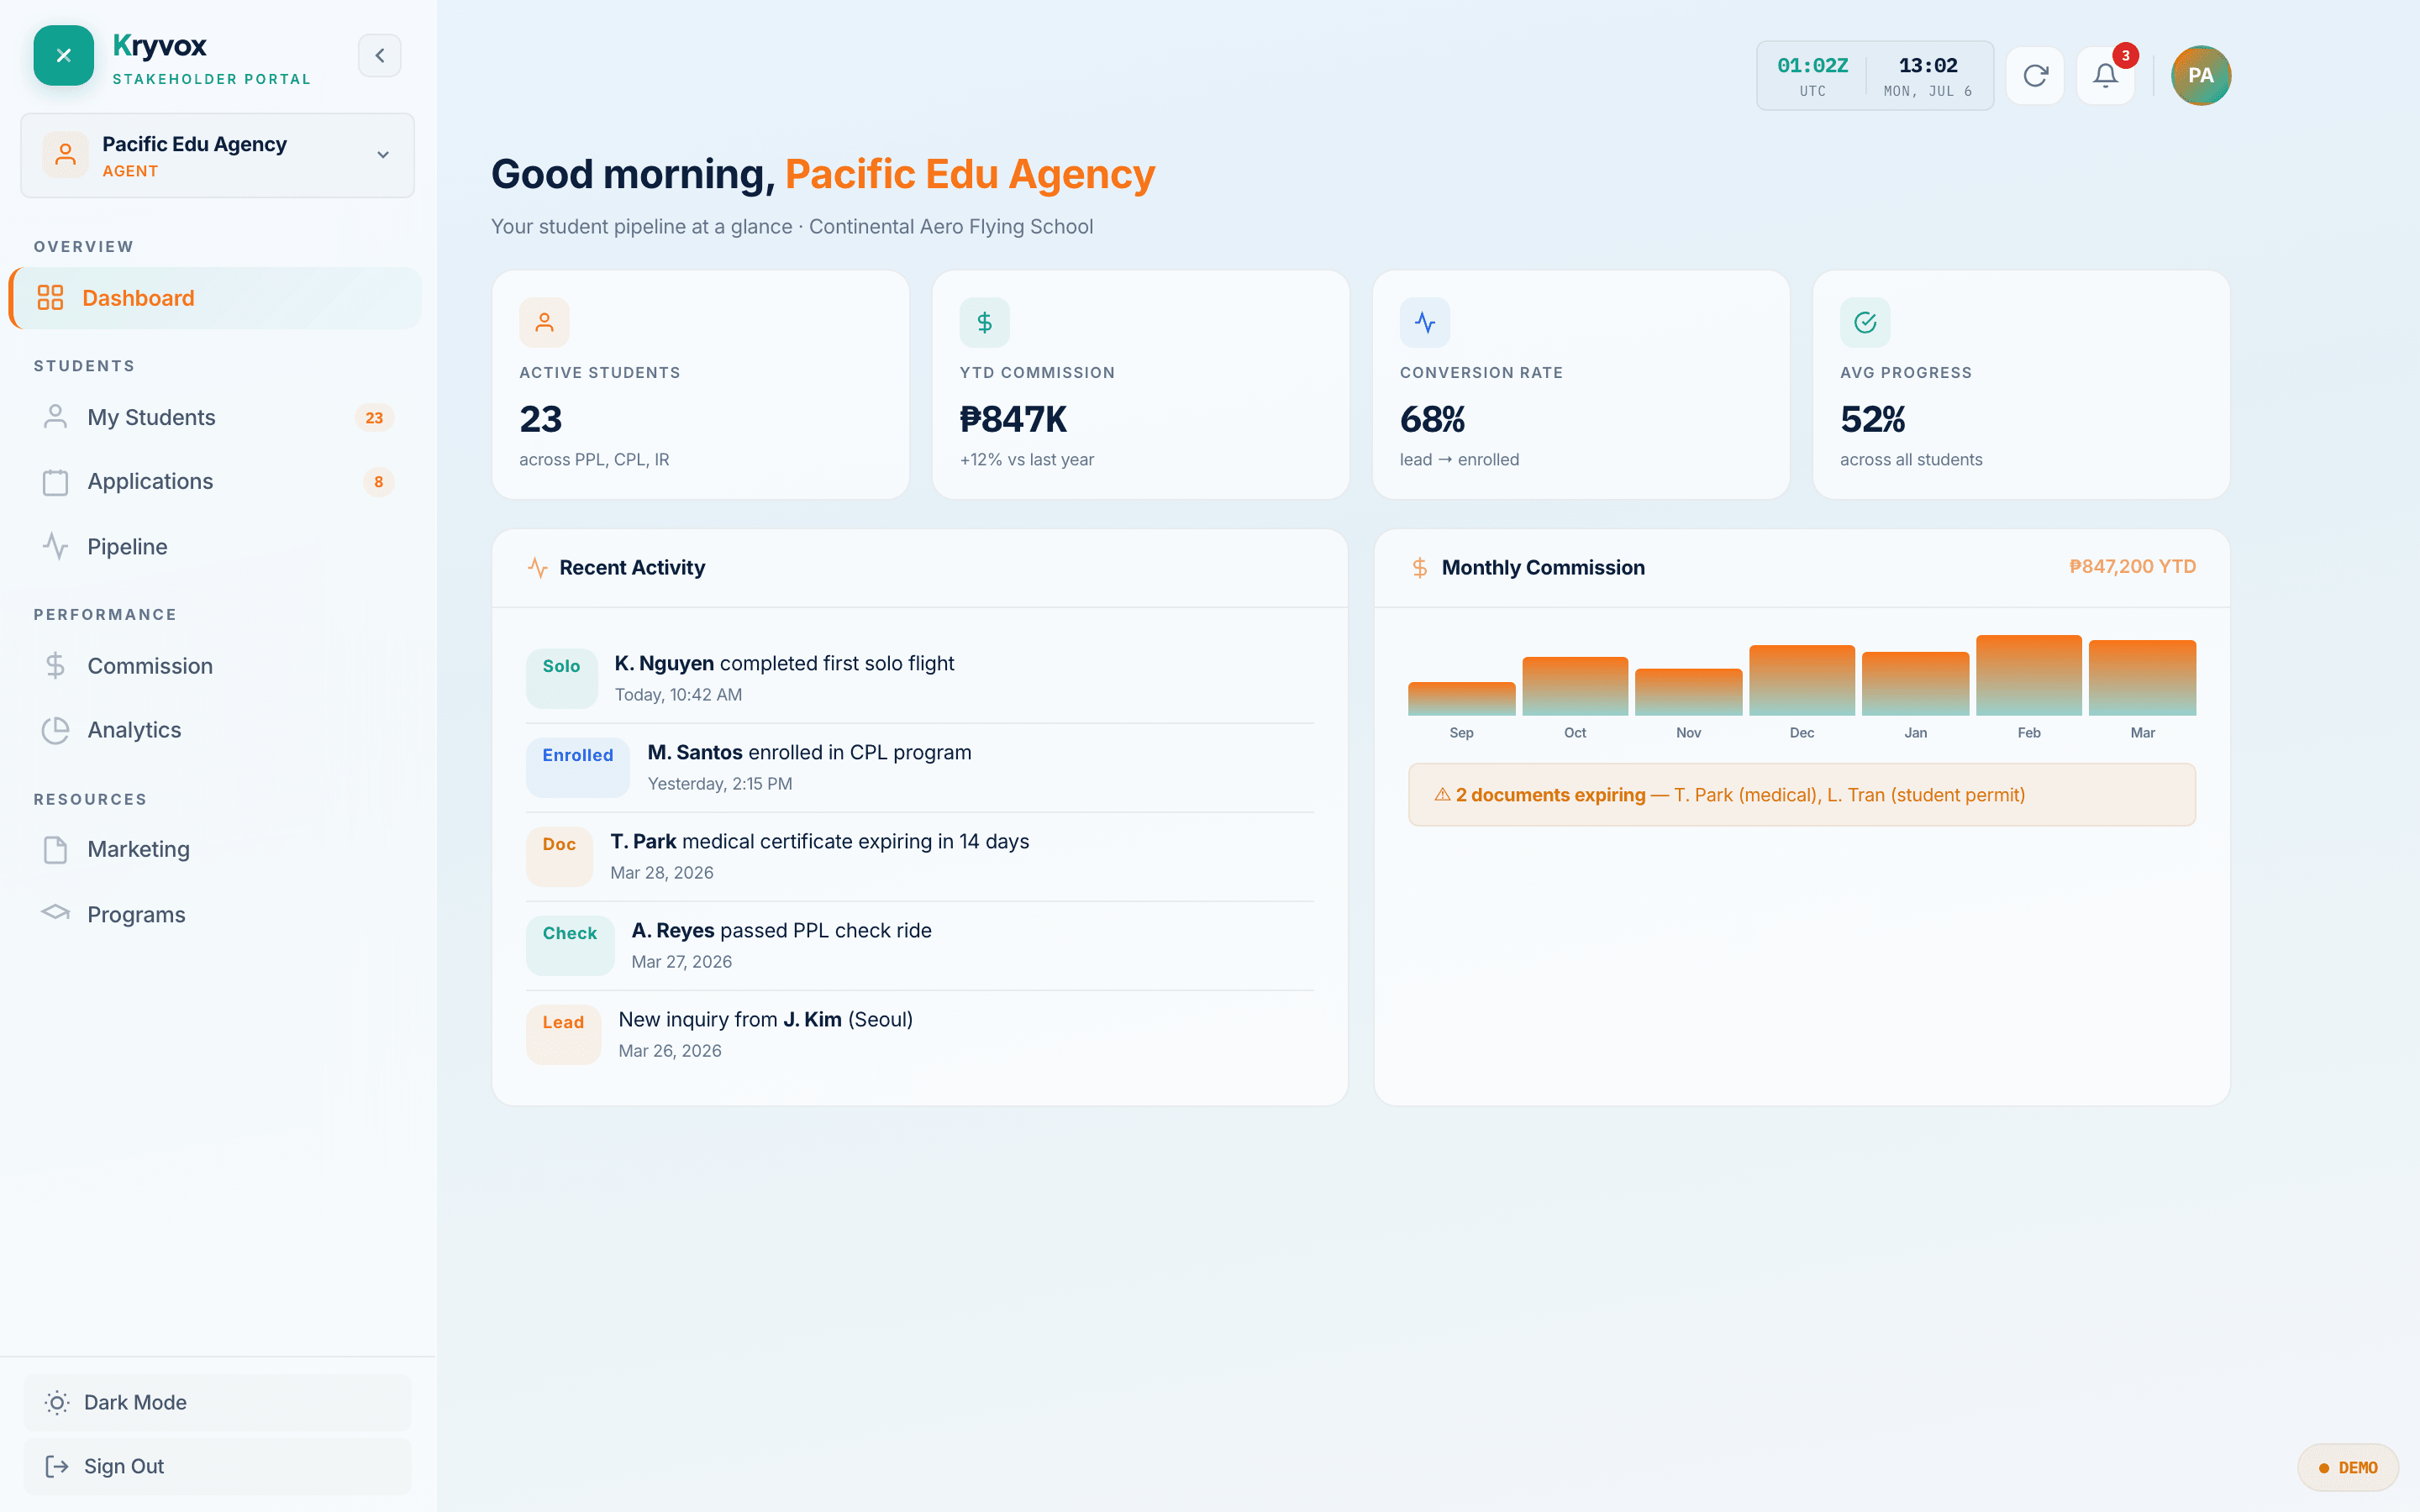Go to My Students
Image resolution: width=2420 pixels, height=1512 pixels.
tap(215, 417)
